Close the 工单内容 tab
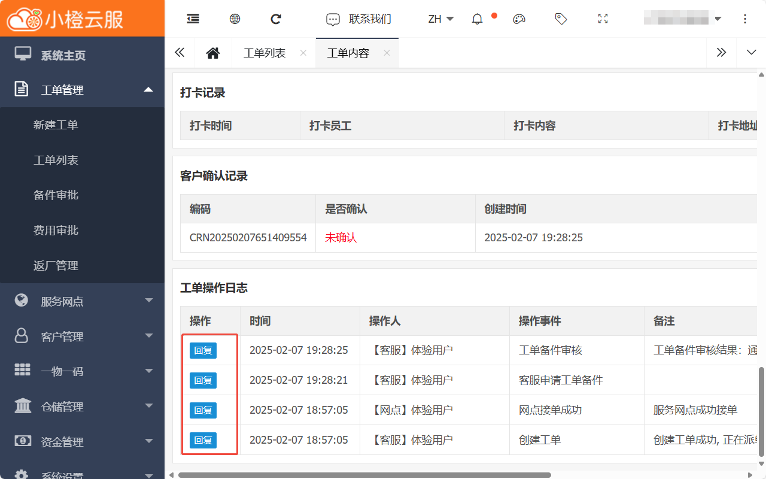This screenshot has width=766, height=479. point(387,53)
